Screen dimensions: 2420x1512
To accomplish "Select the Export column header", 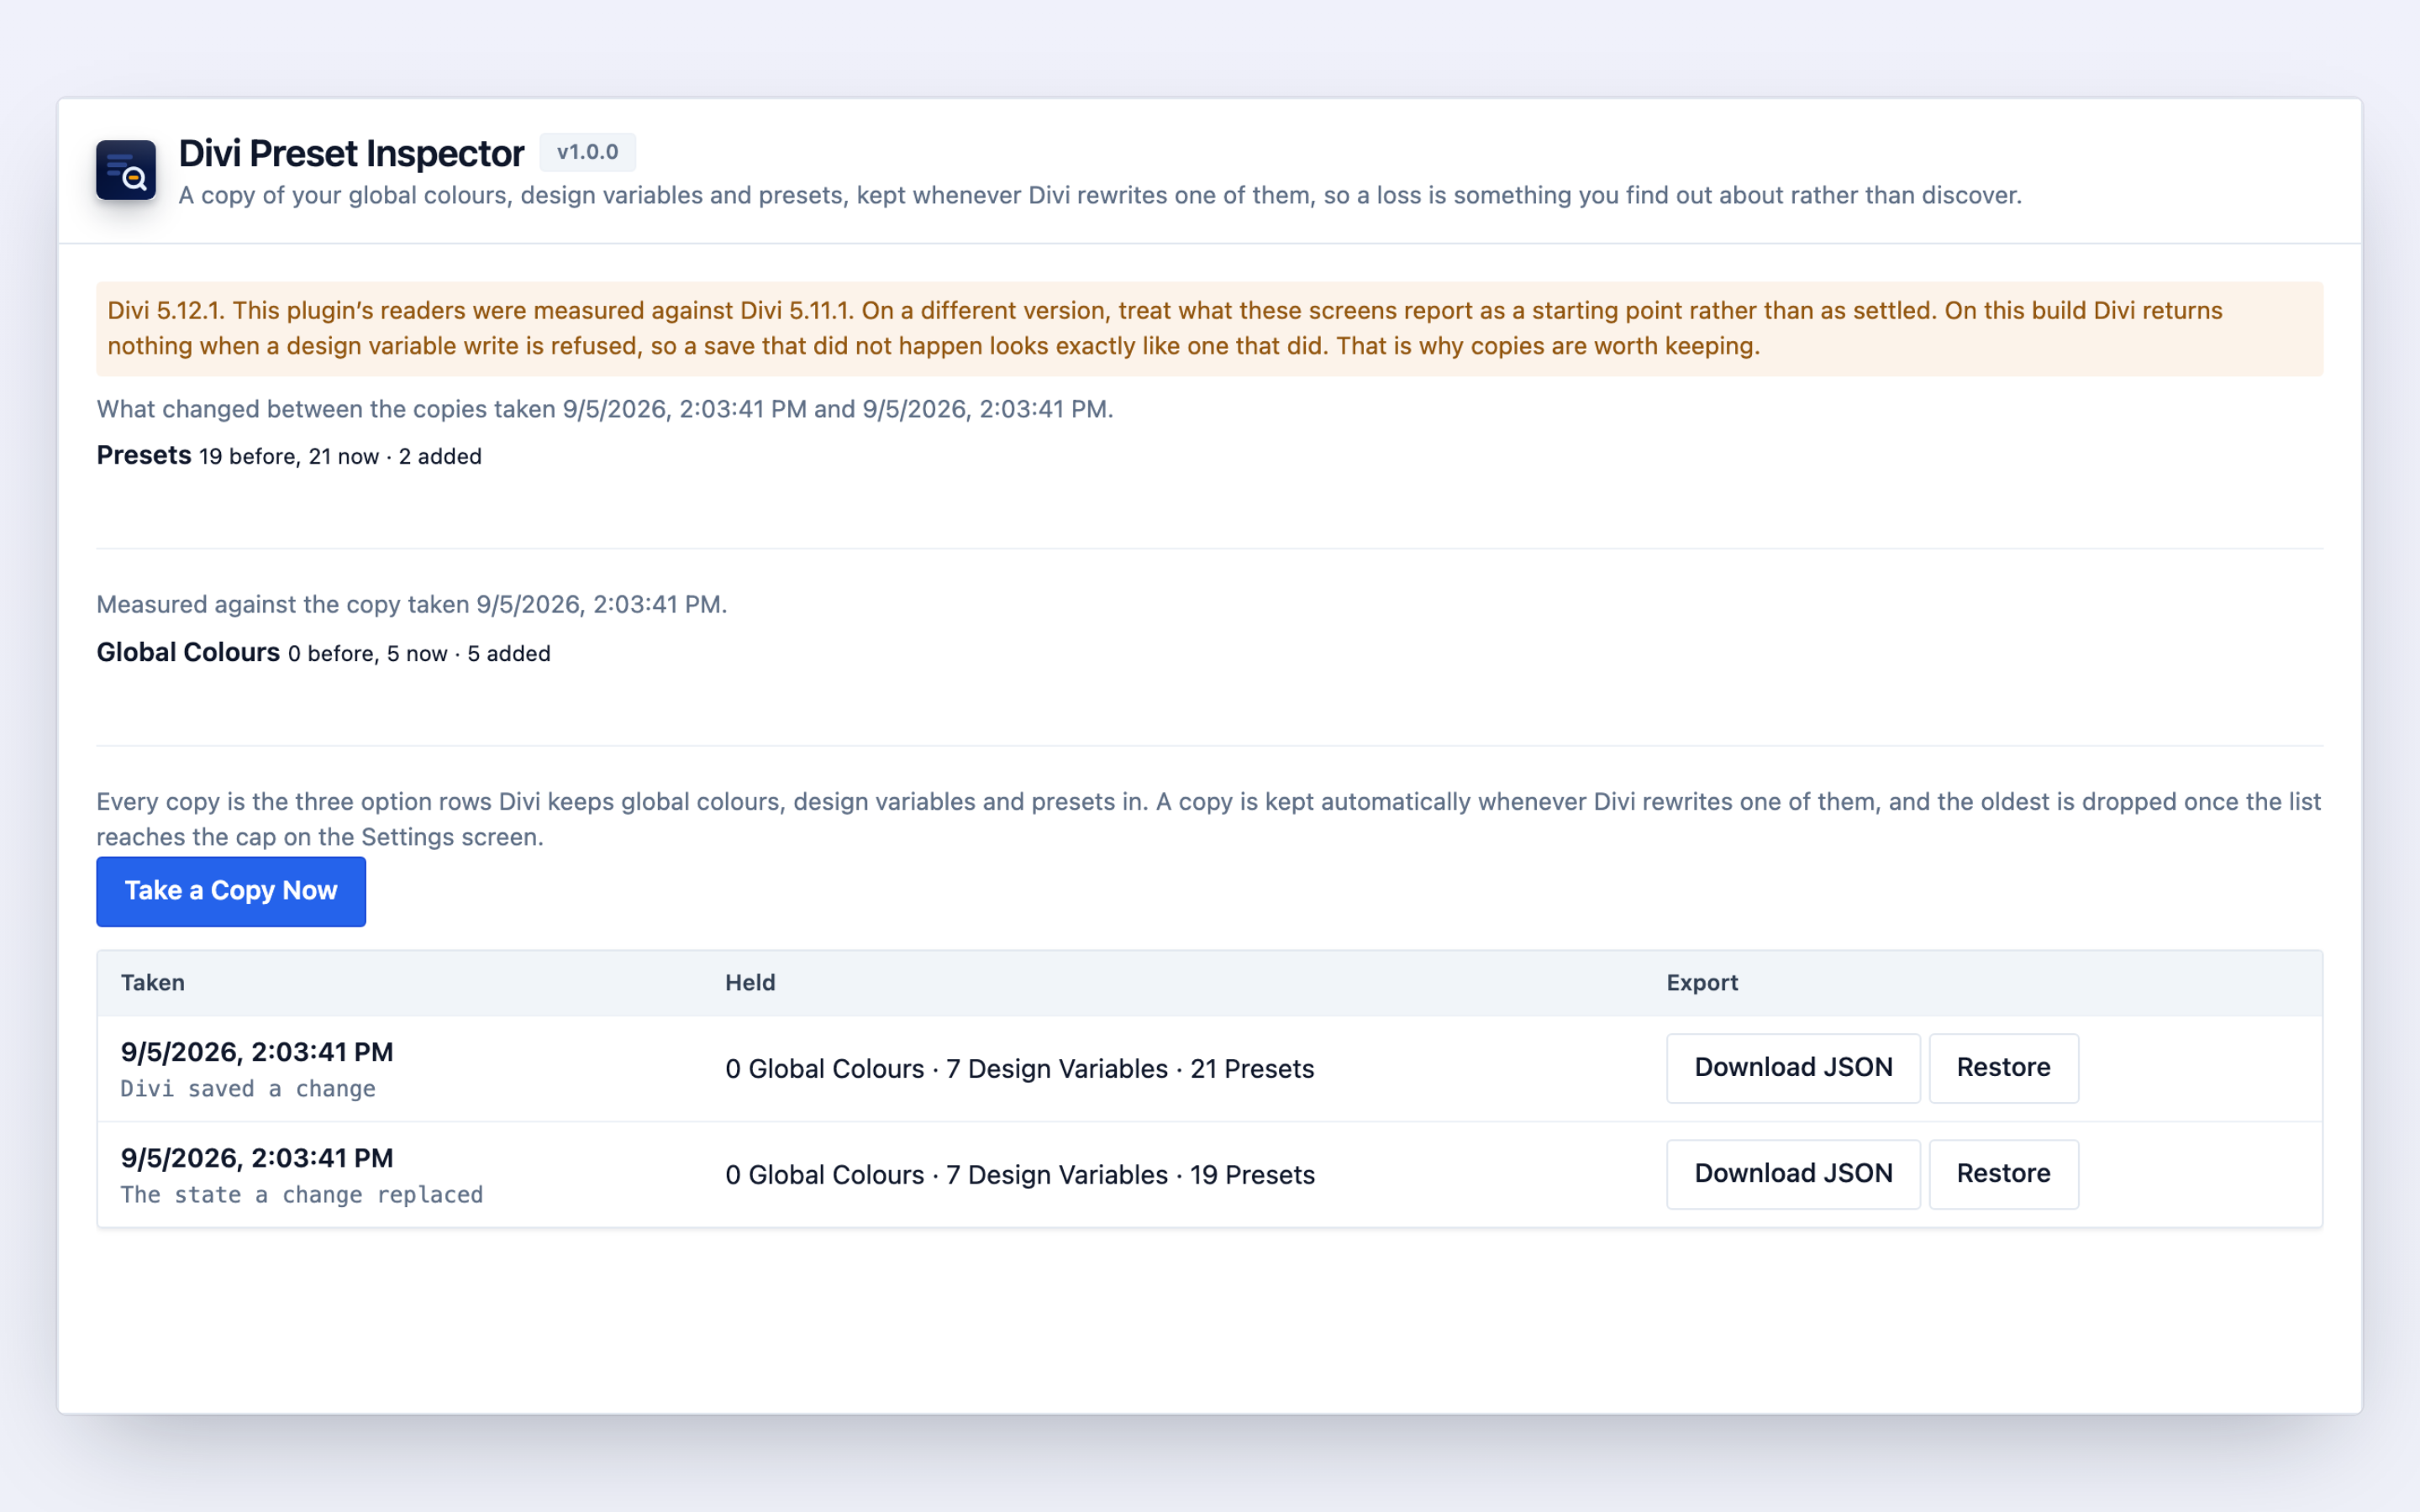I will [x=1702, y=983].
